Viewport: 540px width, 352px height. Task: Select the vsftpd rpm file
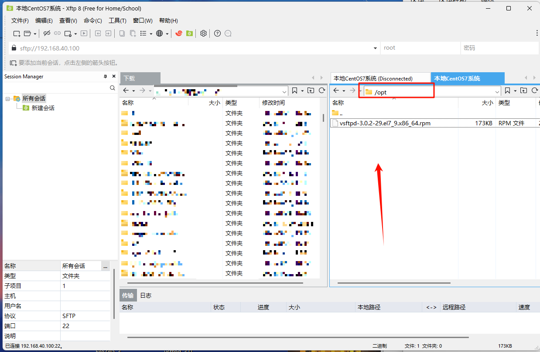tap(385, 123)
